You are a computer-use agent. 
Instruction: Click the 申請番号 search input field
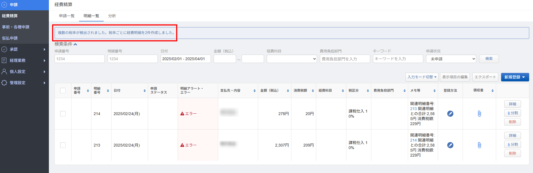pyautogui.click(x=79, y=59)
